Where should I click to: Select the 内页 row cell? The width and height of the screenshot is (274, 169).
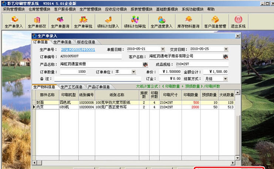[47, 107]
